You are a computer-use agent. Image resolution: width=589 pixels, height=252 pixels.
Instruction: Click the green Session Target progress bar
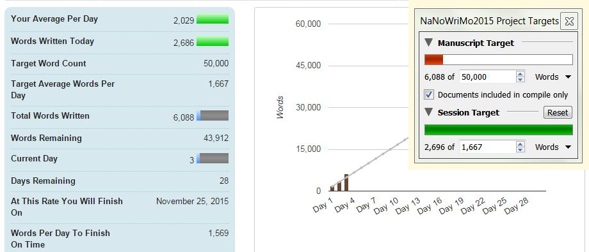coord(499,130)
